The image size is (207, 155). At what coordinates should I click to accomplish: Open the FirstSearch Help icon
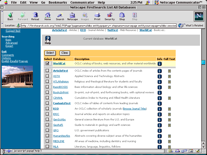48,40
